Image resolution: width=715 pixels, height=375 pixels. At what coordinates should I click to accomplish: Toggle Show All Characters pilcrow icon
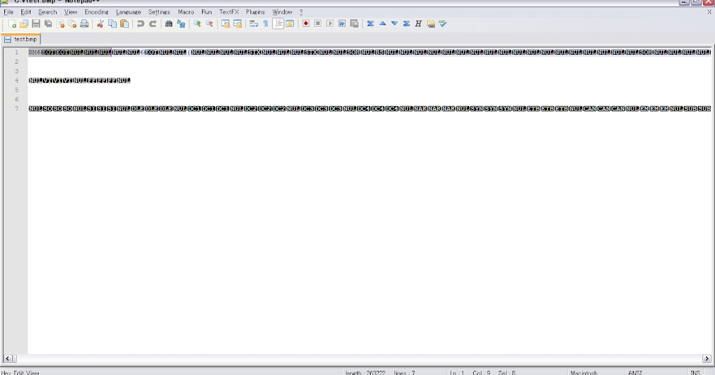[266, 24]
